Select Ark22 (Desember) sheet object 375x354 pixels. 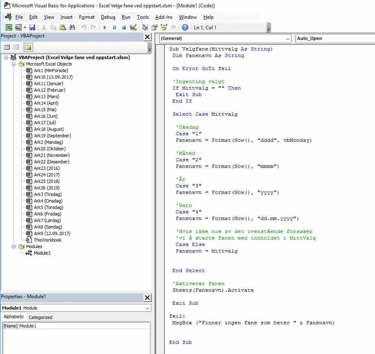coord(52,162)
